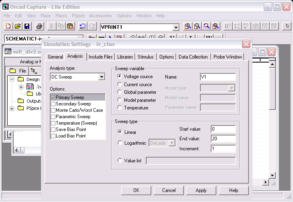Zoom to fit all with the fourth magnifier

coord(216,26)
